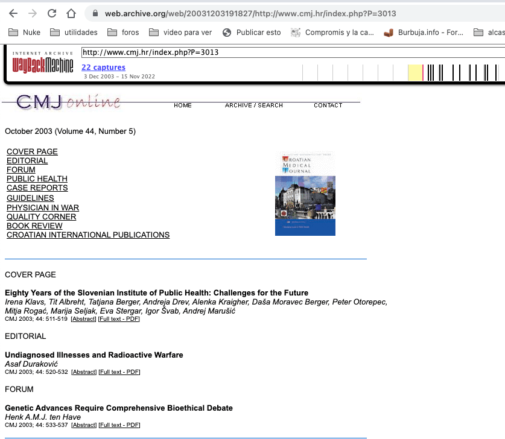Reload the page with refresh icon
505x439 pixels.
pyautogui.click(x=52, y=13)
